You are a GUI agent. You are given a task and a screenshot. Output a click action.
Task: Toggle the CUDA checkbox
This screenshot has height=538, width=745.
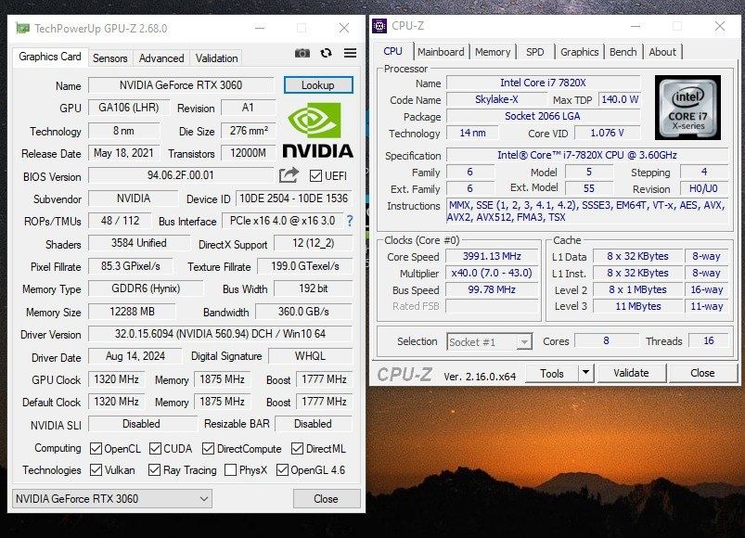click(155, 449)
